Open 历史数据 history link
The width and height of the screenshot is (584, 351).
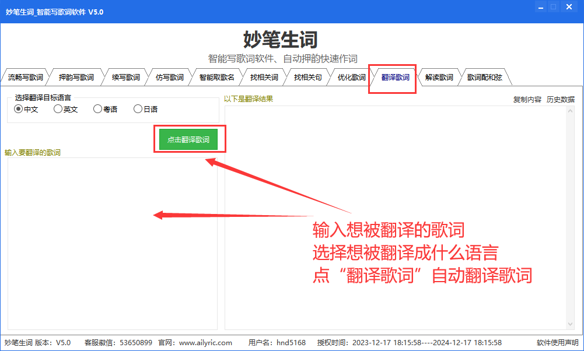point(561,99)
